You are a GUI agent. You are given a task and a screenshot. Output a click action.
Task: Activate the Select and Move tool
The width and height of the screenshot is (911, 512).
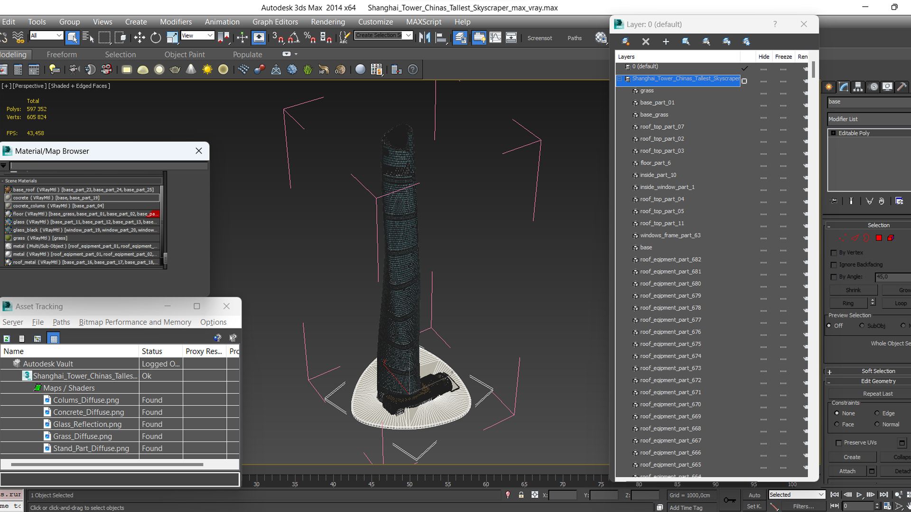[139, 37]
